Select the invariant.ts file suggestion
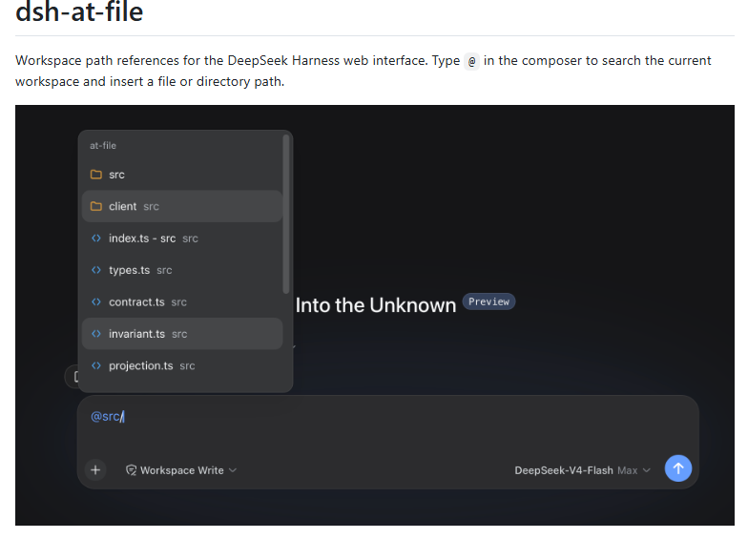The image size is (748, 539). tap(182, 334)
